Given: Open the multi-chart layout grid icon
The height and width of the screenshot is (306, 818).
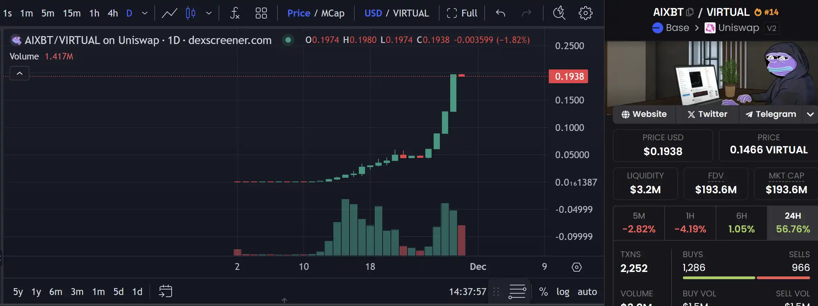Looking at the screenshot, I should (261, 13).
